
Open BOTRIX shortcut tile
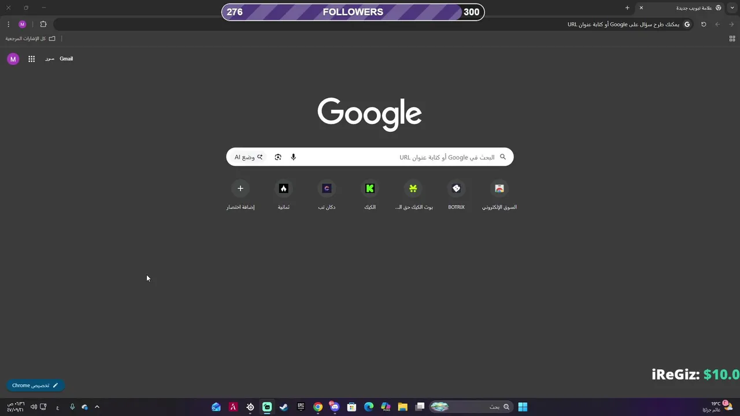pos(456,195)
